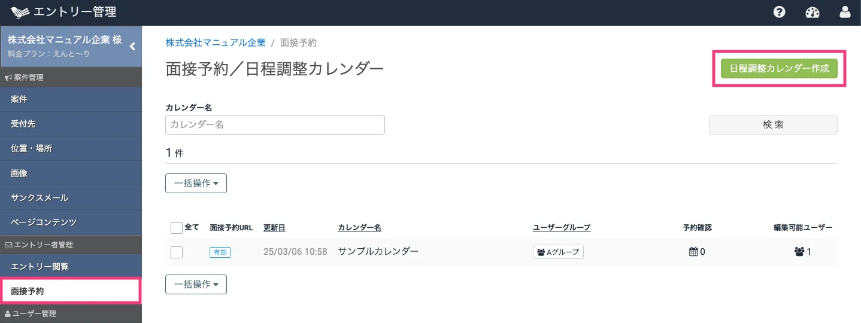The height and width of the screenshot is (323, 861).
Task: Open the dashboard gauge icon
Action: pyautogui.click(x=812, y=12)
